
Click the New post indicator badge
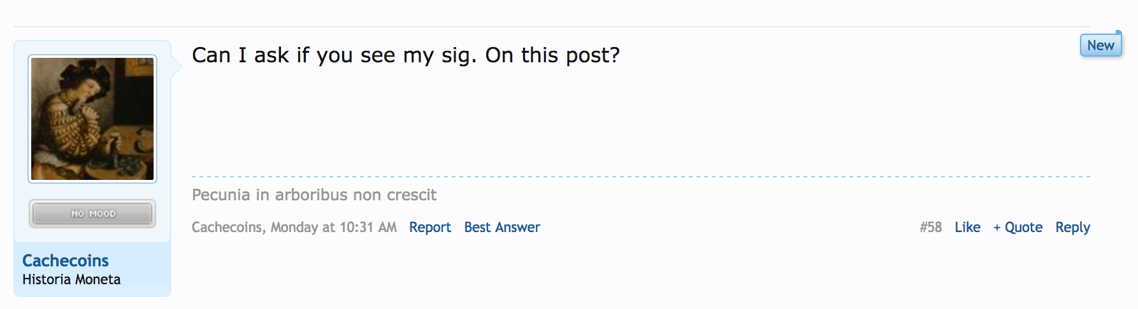tap(1100, 45)
